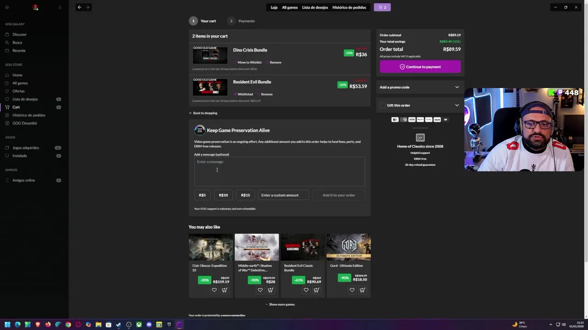Open Epic Games Launcher from taskbar
Screen dimensions: 588x330
pyautogui.click(x=169, y=324)
